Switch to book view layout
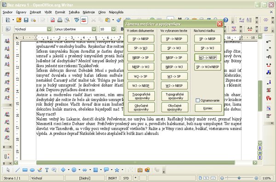Viewport: 276px width, 182px height. 213,178
